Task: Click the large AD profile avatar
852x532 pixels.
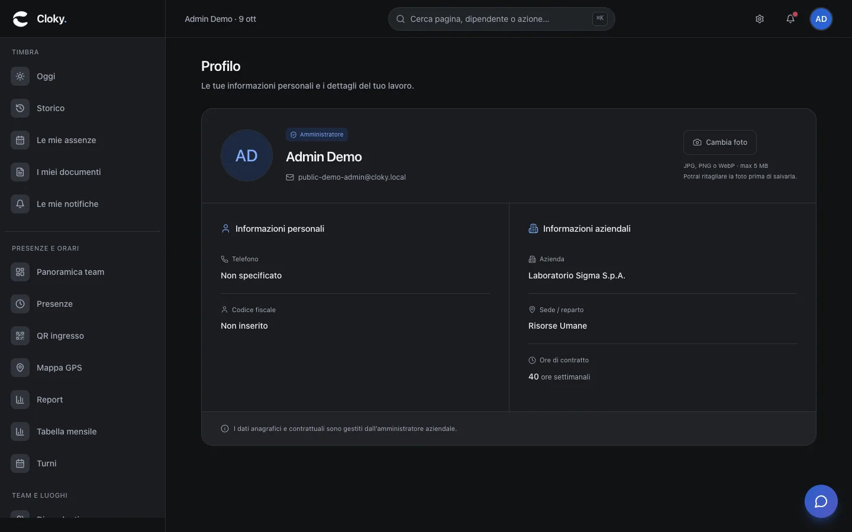Action: point(247,155)
